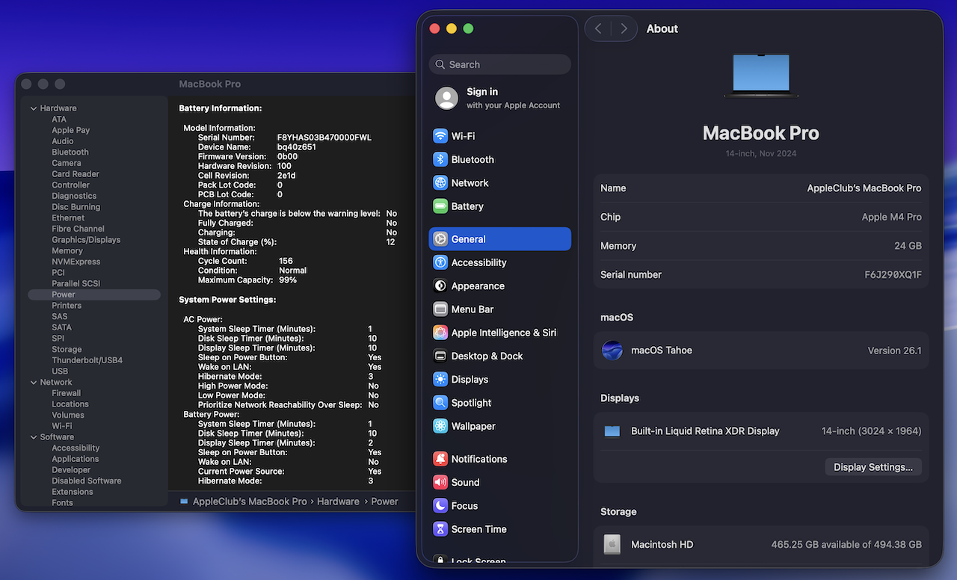This screenshot has height=580, width=957.
Task: Switch to the Appearance settings pane
Action: (478, 286)
